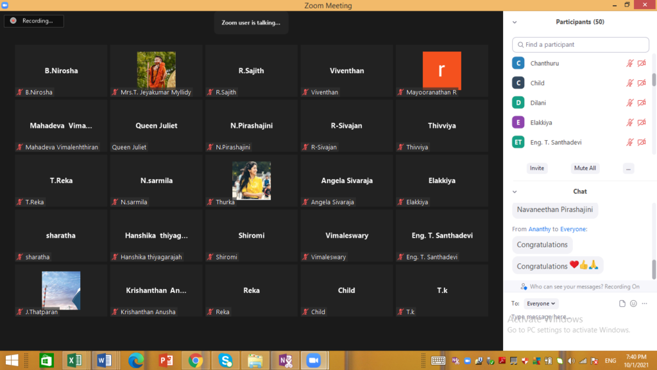Open Google Chrome from the taskbar
The image size is (657, 370).
point(195,360)
